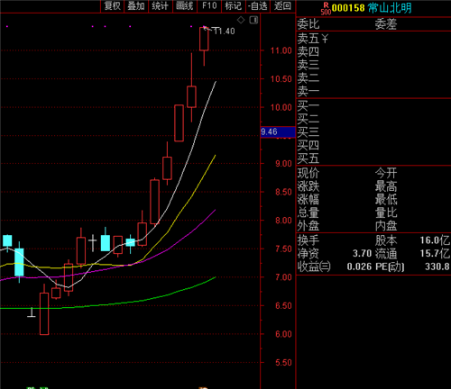
Task: Activate the 画线 drawing tool
Action: click(x=185, y=6)
